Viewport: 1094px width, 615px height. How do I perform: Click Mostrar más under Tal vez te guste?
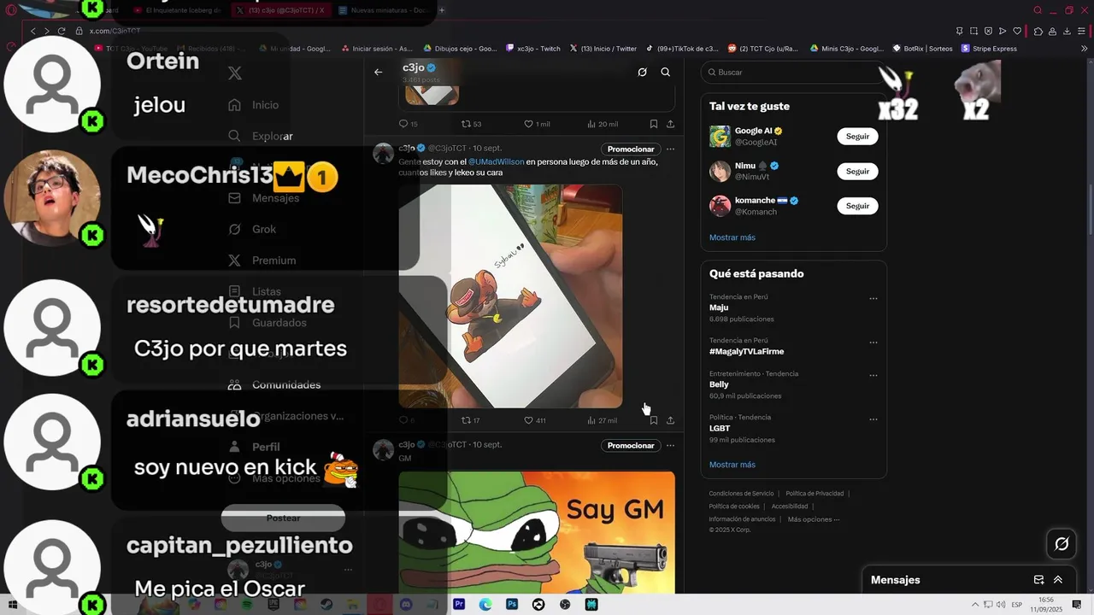732,237
